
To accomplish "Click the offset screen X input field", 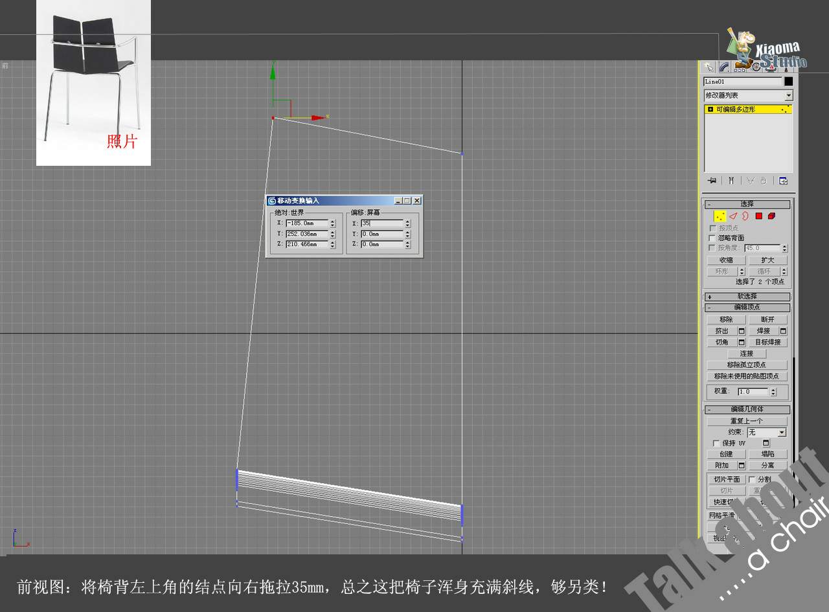I will click(382, 223).
